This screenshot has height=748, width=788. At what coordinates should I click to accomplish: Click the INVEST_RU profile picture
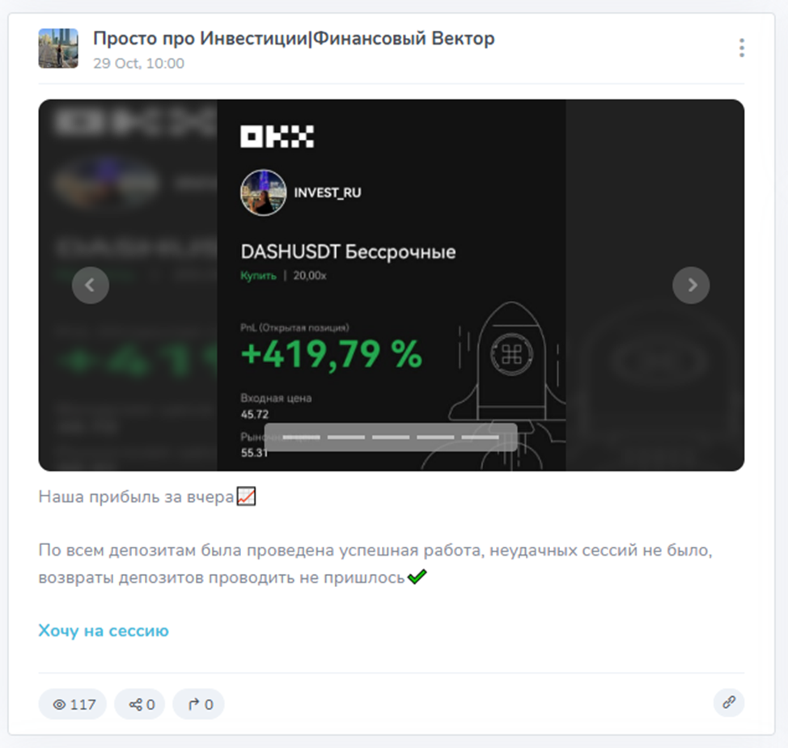263,193
